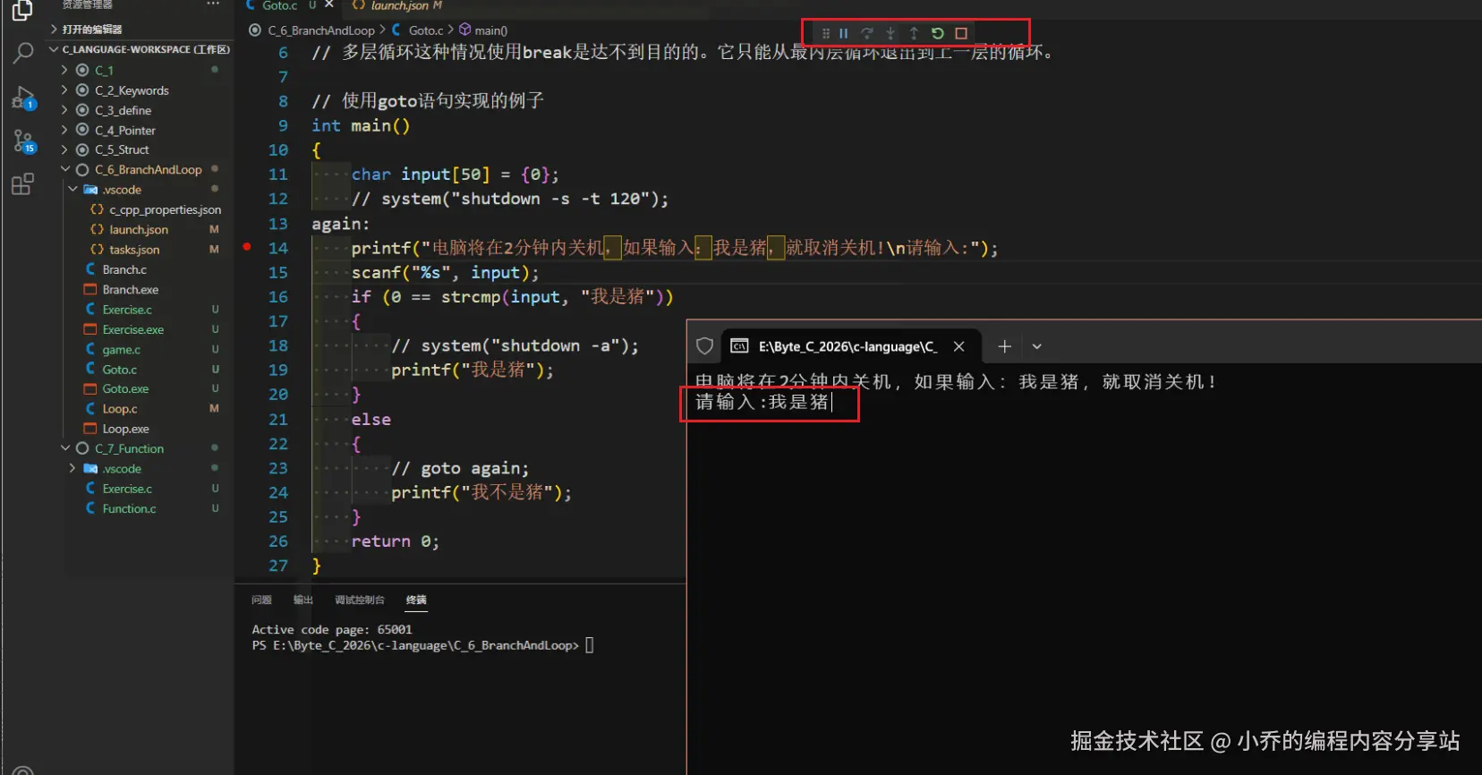Select the 终端 panel tab
The width and height of the screenshot is (1482, 775).
416,600
